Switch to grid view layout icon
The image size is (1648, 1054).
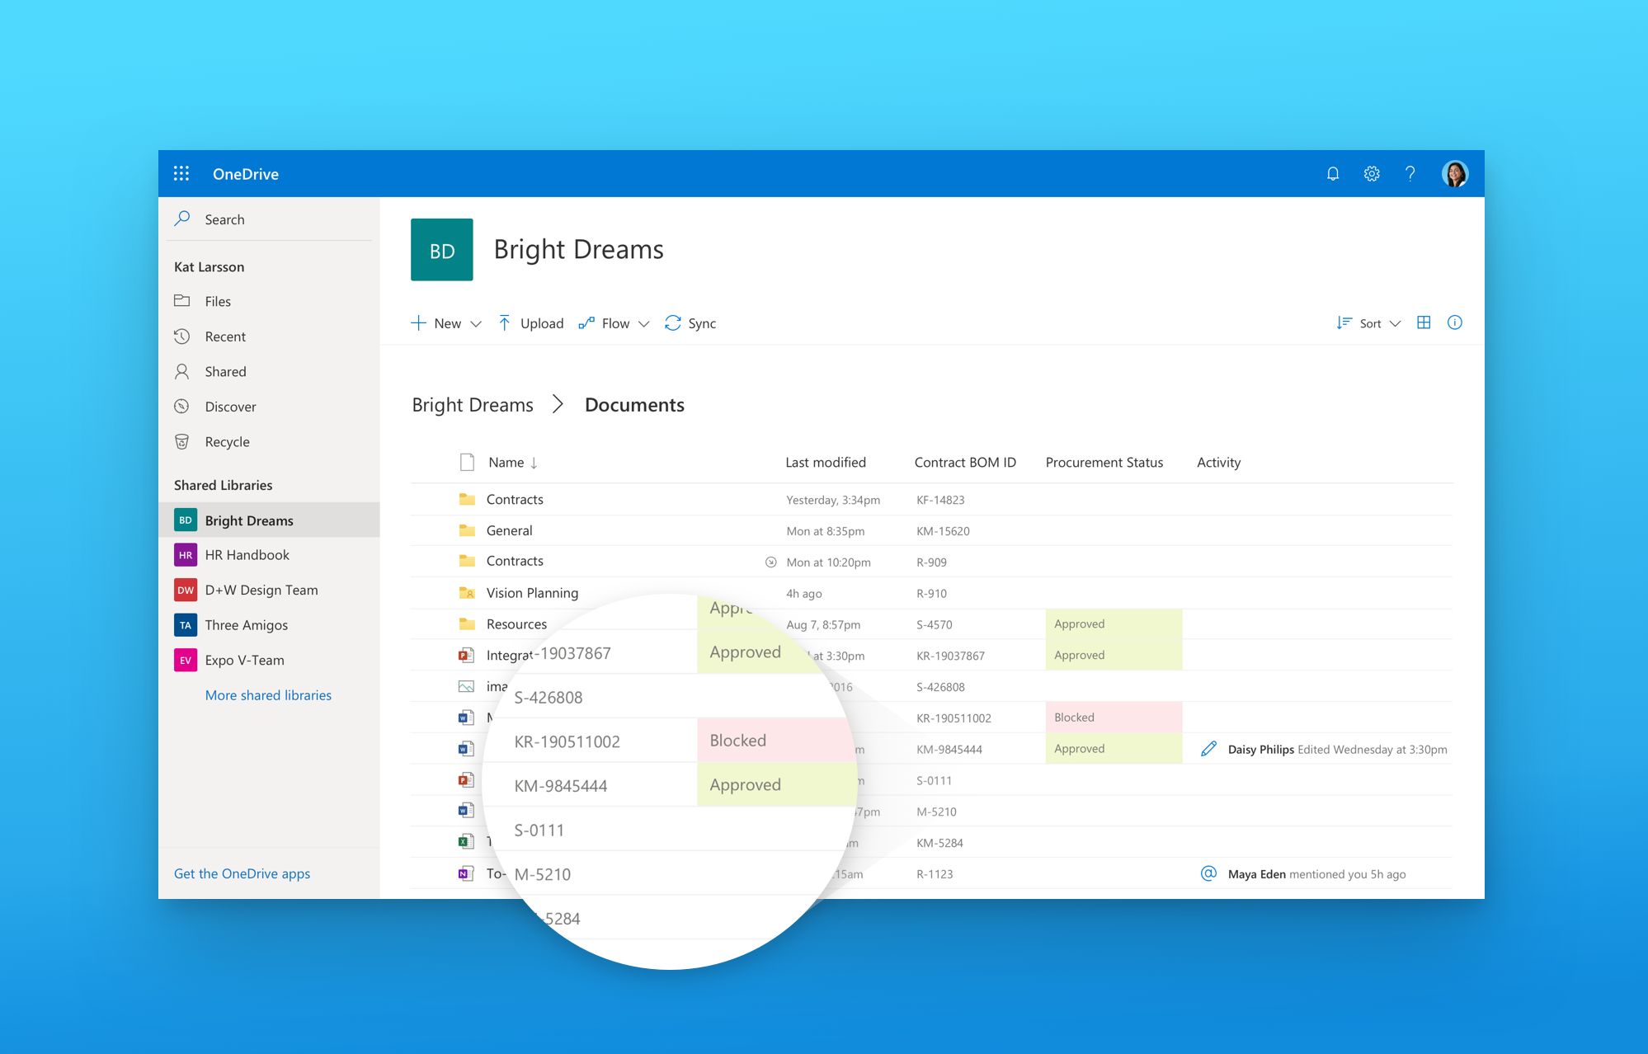tap(1424, 322)
